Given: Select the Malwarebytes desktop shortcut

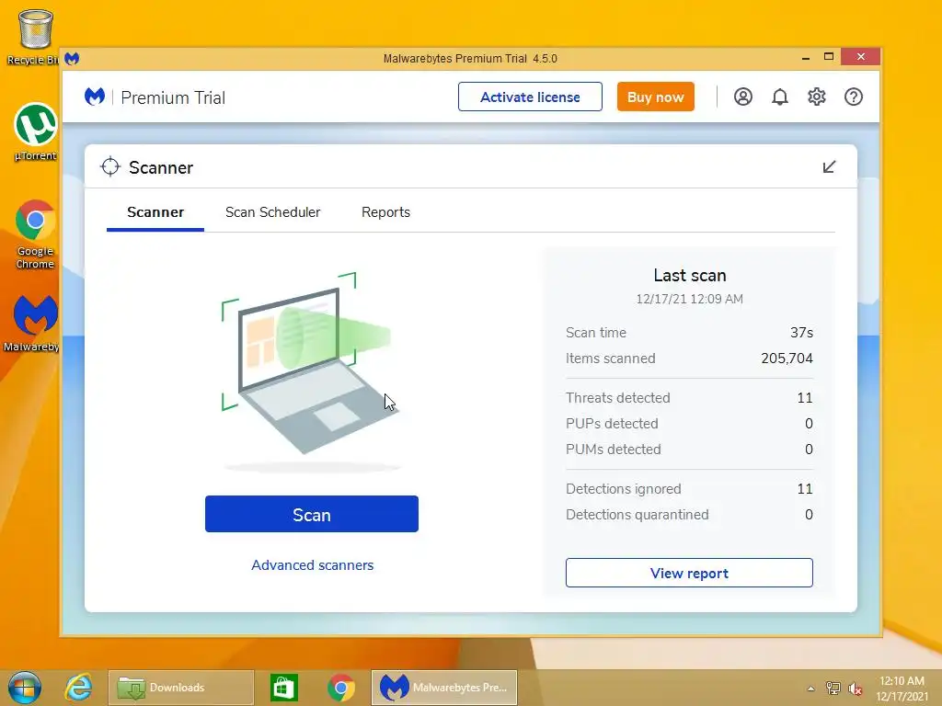Looking at the screenshot, I should pyautogui.click(x=34, y=323).
